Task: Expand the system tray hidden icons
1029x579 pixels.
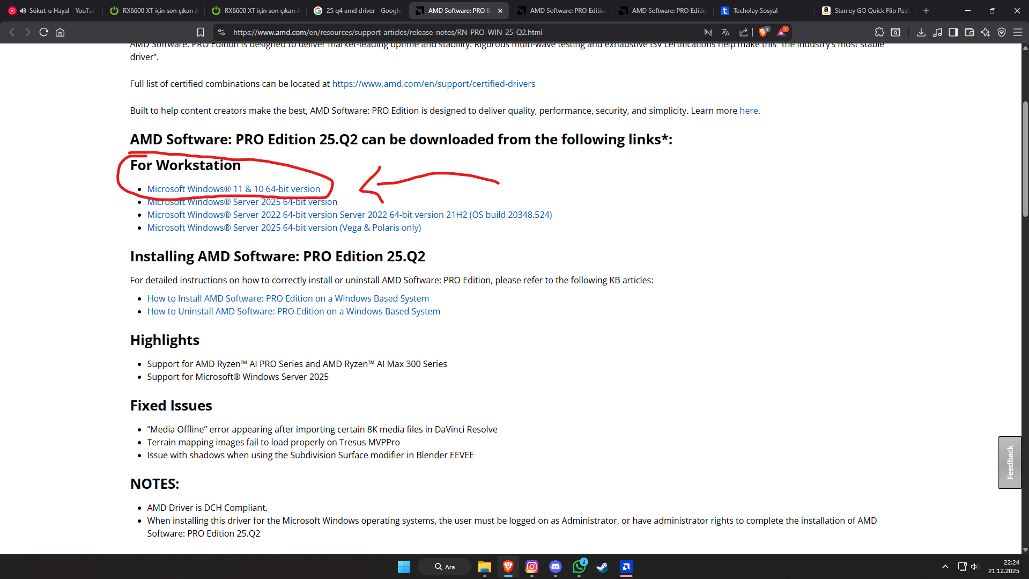Action: pyautogui.click(x=945, y=567)
